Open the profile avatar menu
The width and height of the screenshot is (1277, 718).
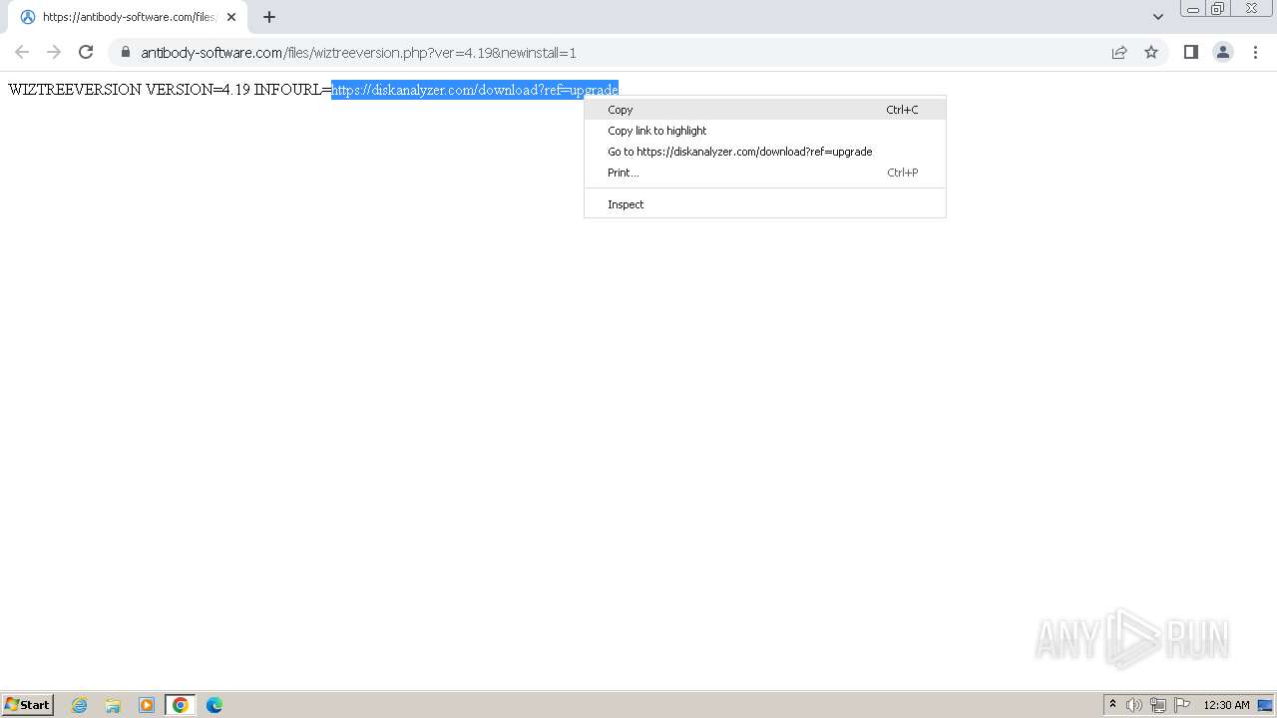pyautogui.click(x=1222, y=52)
